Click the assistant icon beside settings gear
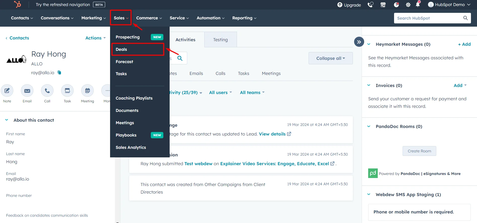477x223 pixels. pyautogui.click(x=396, y=5)
